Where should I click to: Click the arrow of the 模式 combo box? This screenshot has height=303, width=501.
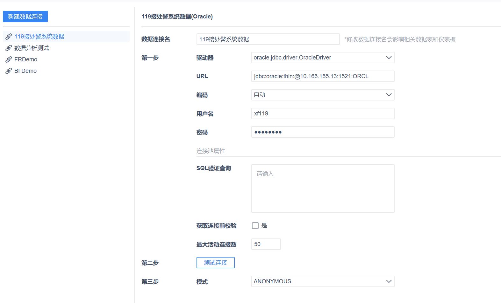(x=389, y=281)
